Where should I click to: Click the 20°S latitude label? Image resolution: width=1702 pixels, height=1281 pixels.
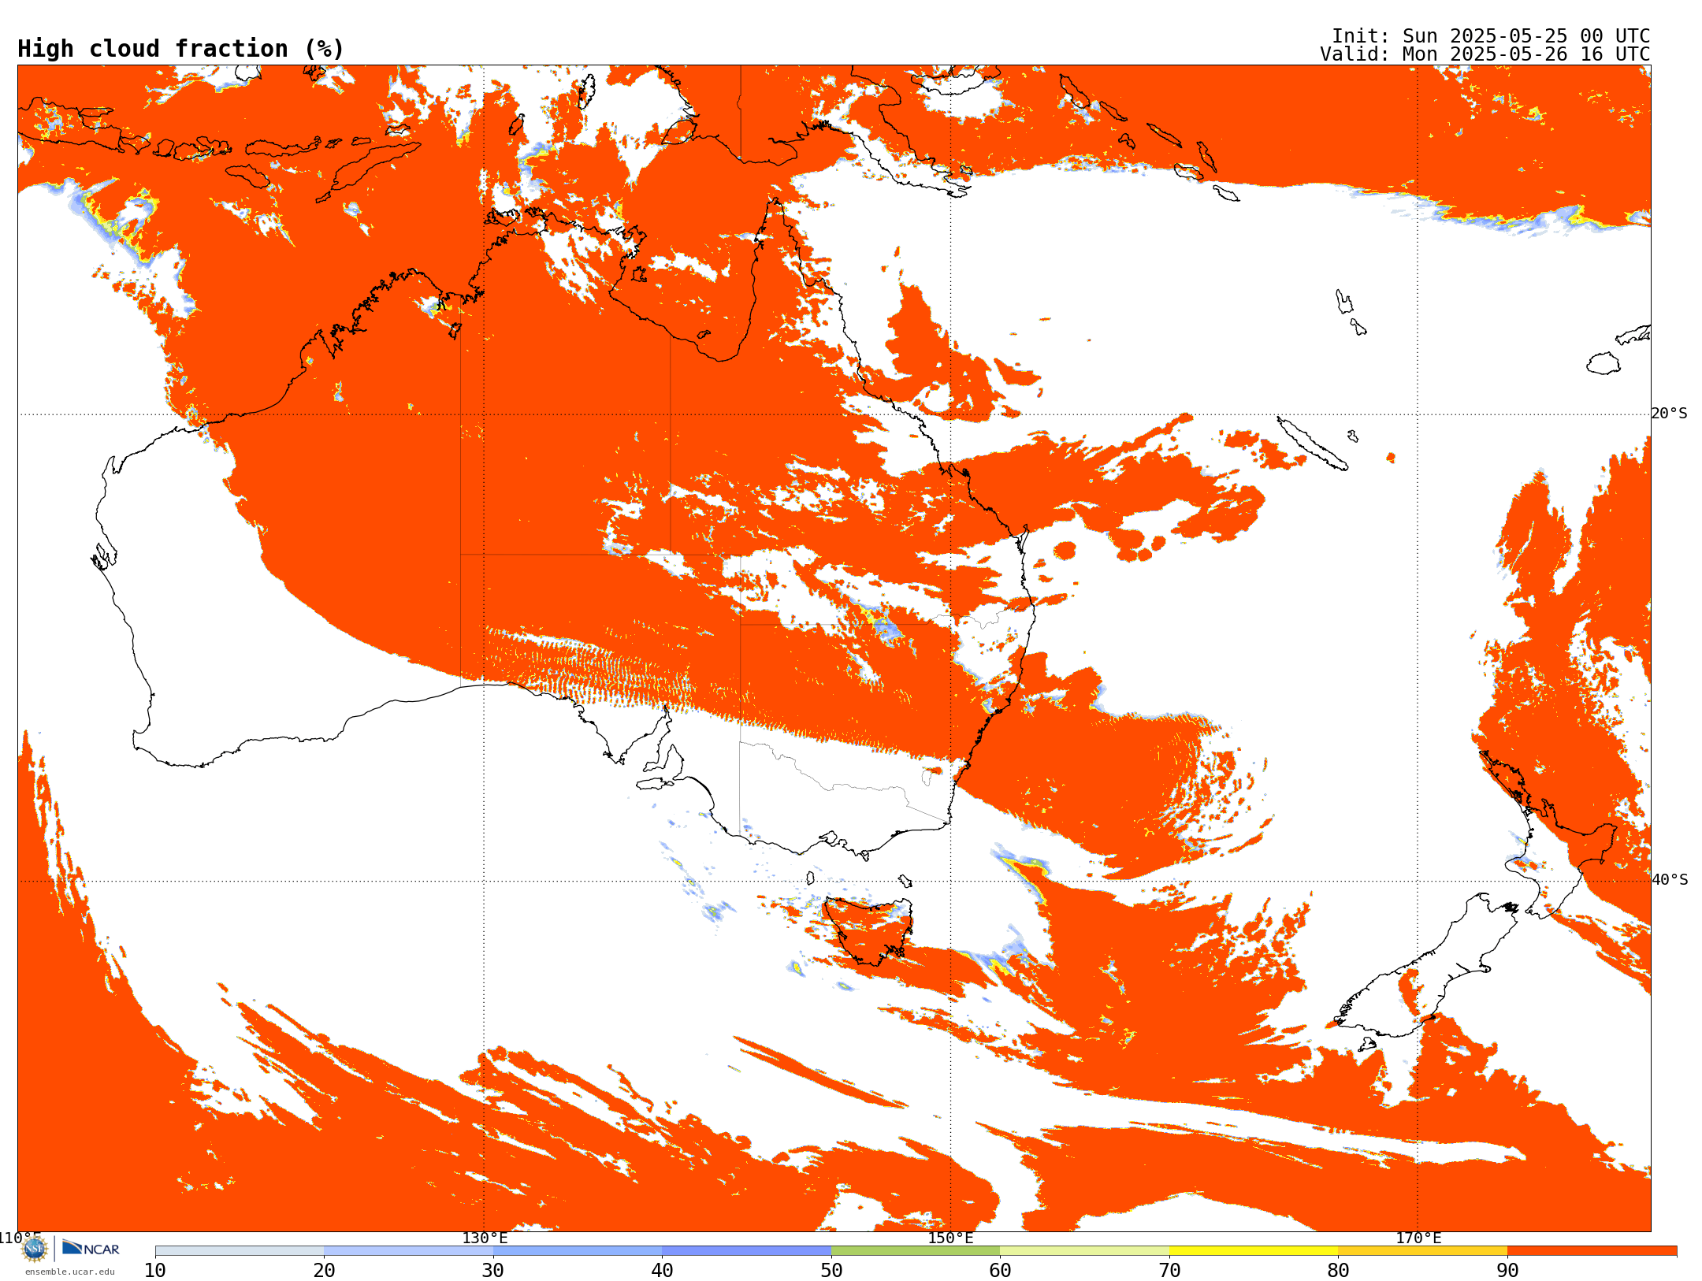[1670, 414]
